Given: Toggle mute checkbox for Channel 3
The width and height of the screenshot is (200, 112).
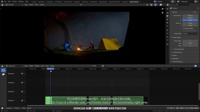Looking at the screenshot, I should [x=22, y=83].
